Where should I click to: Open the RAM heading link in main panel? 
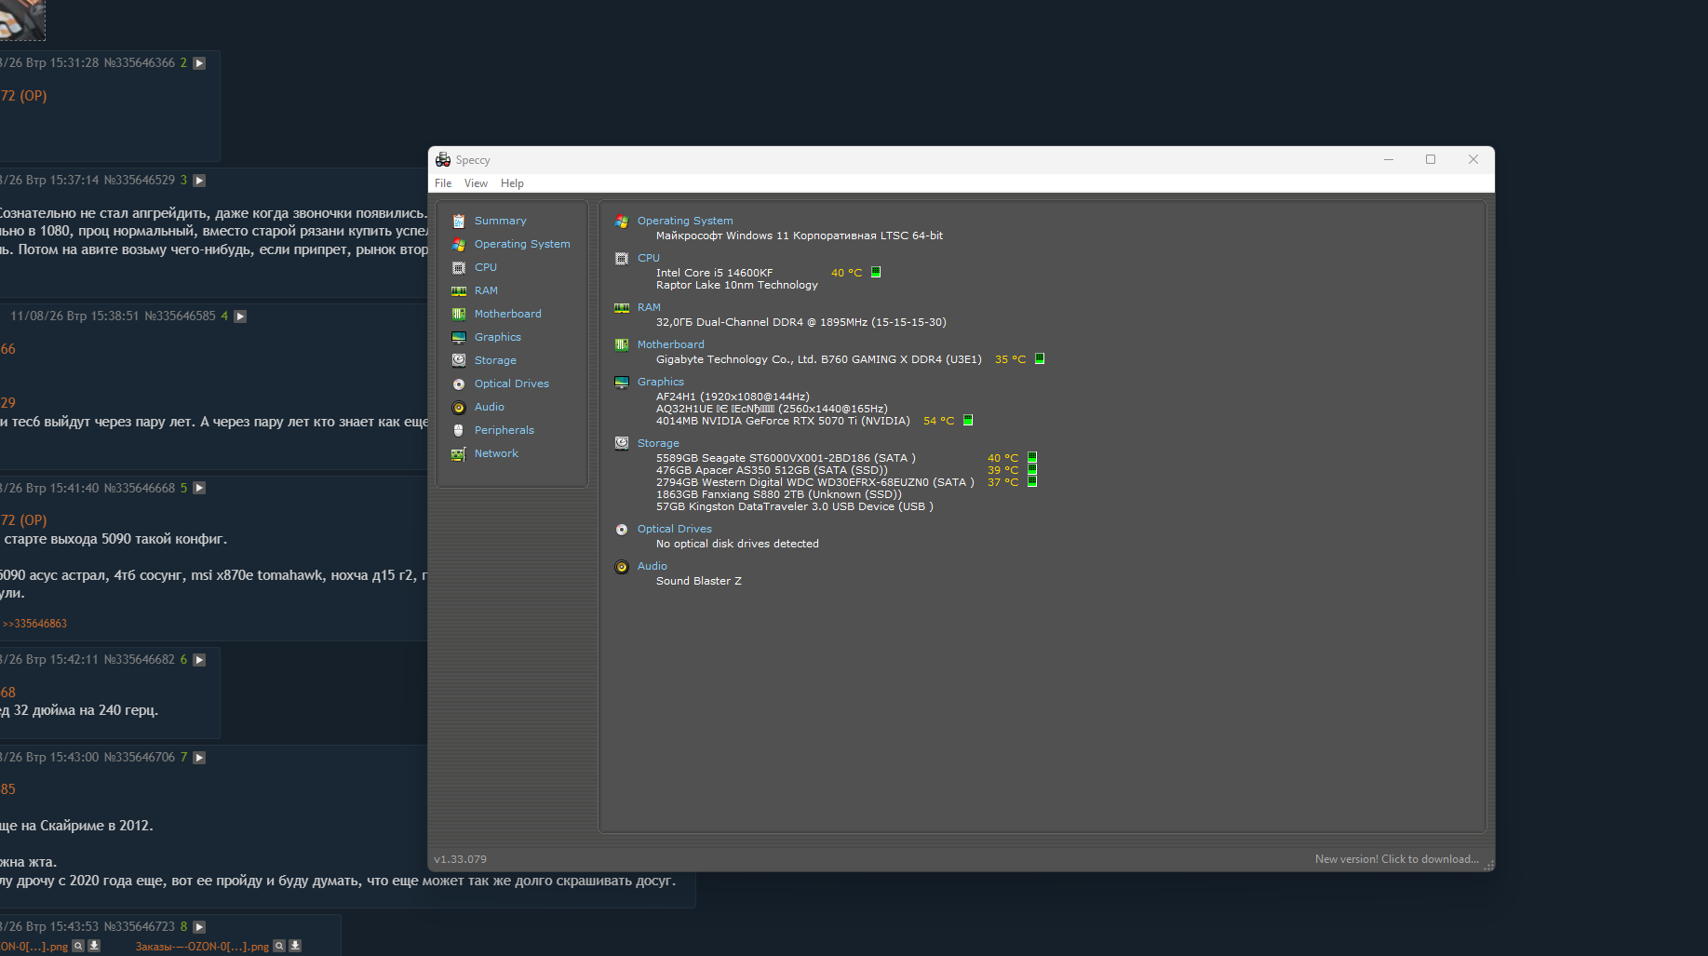click(649, 307)
